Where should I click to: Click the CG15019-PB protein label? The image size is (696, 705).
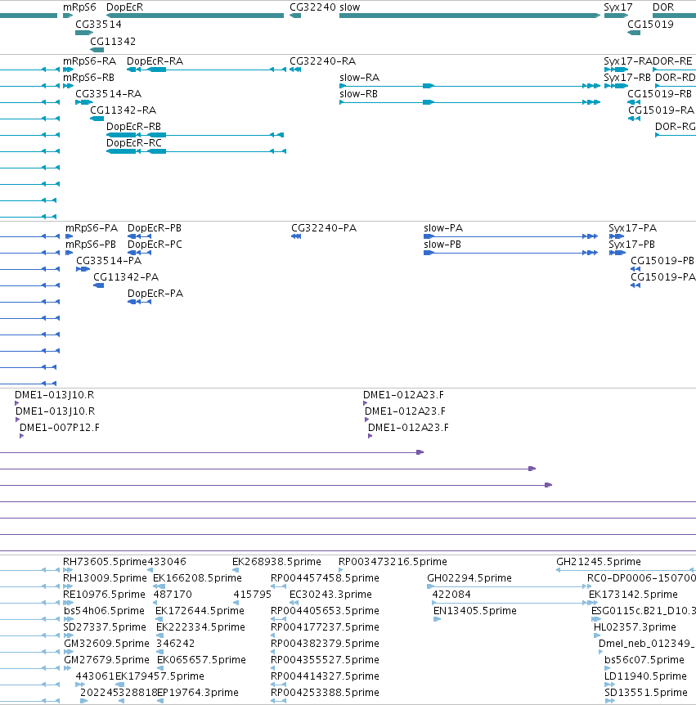point(662,260)
